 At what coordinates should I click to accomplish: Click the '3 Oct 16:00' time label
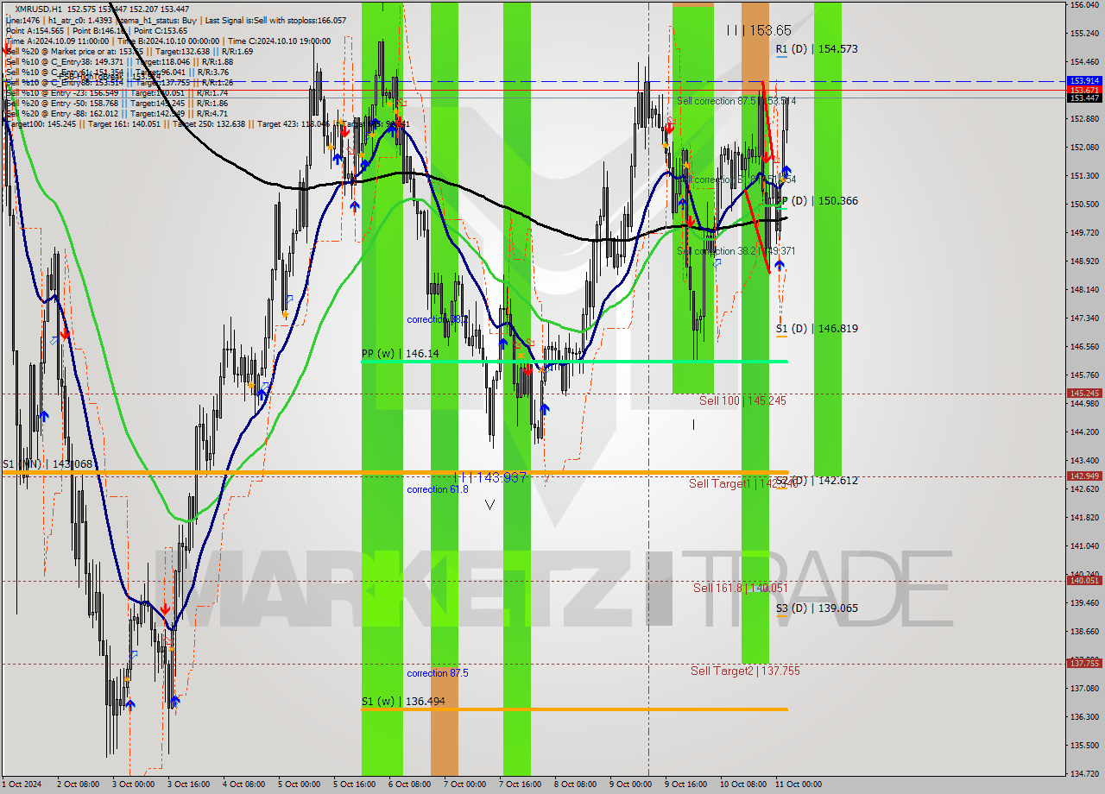click(x=188, y=785)
